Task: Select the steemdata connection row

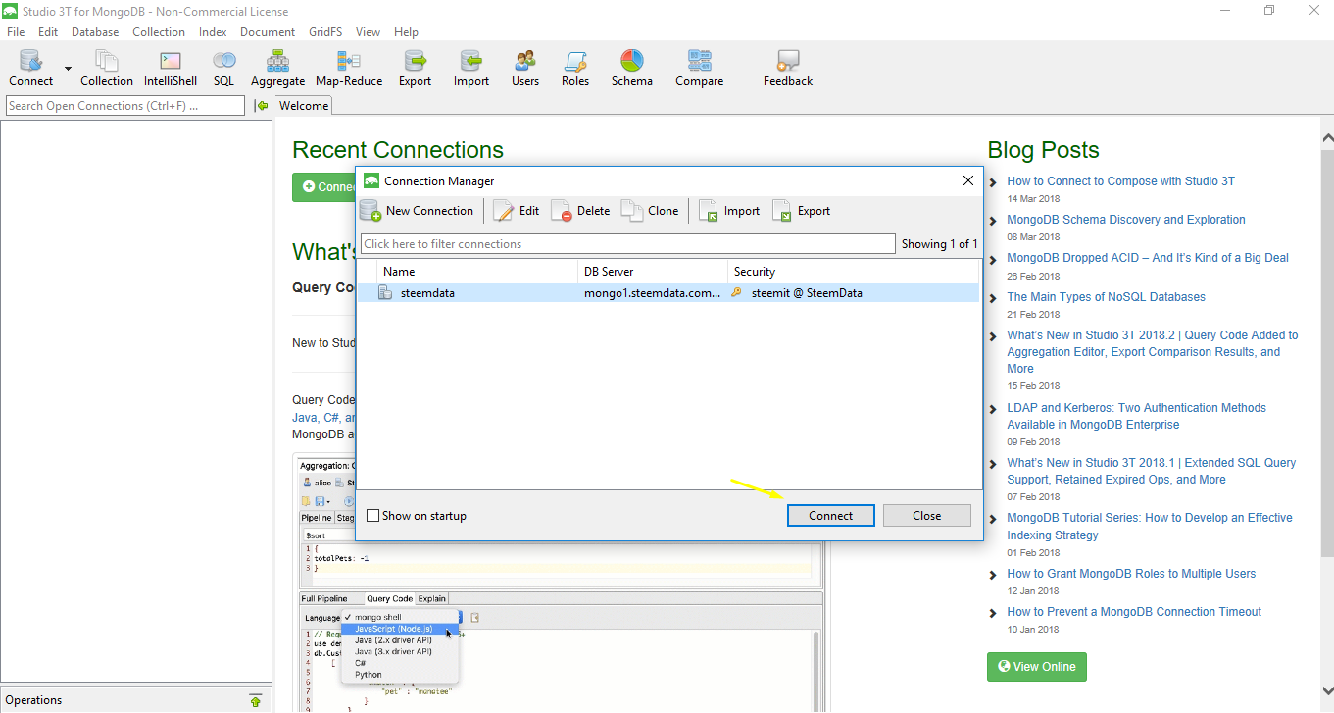Action: click(667, 292)
